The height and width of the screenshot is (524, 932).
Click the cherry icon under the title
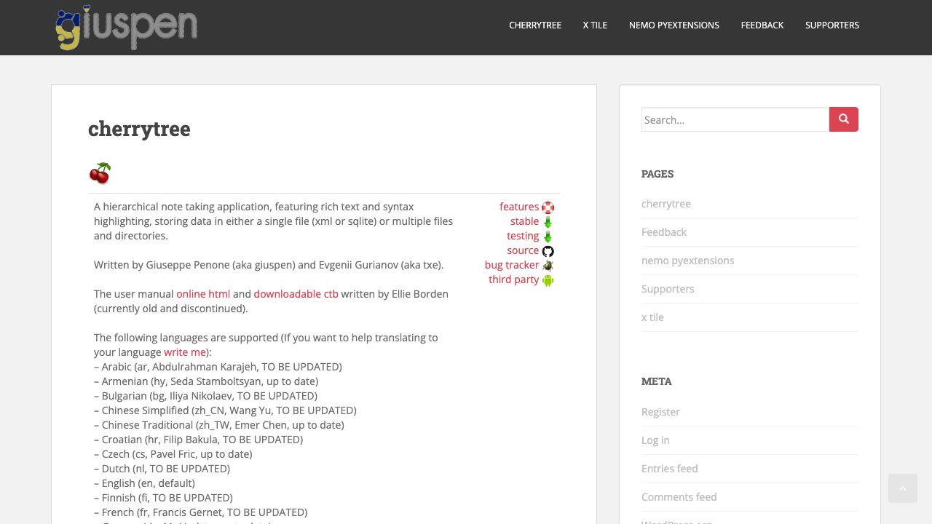[100, 173]
